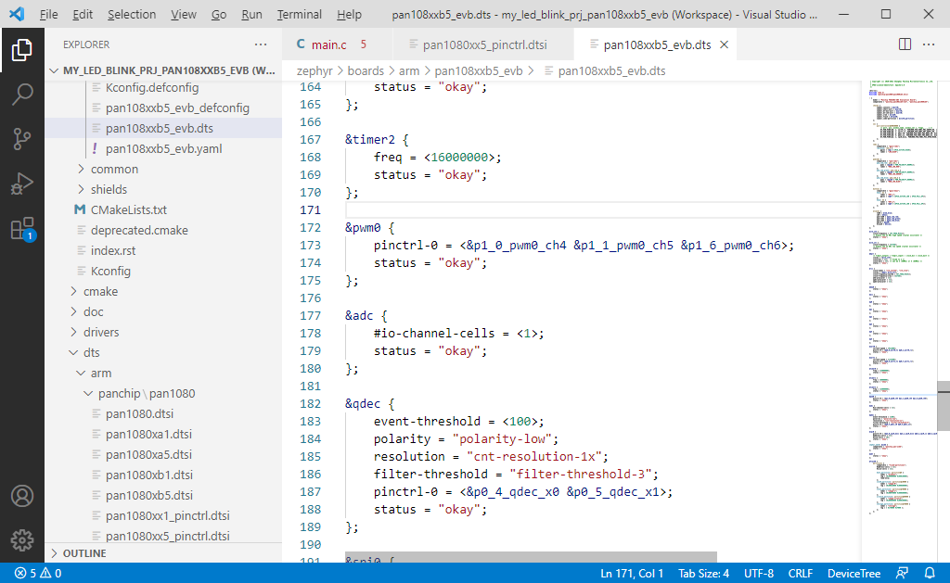The image size is (950, 583).
Task: Open the Extensions view icon
Action: point(22,229)
